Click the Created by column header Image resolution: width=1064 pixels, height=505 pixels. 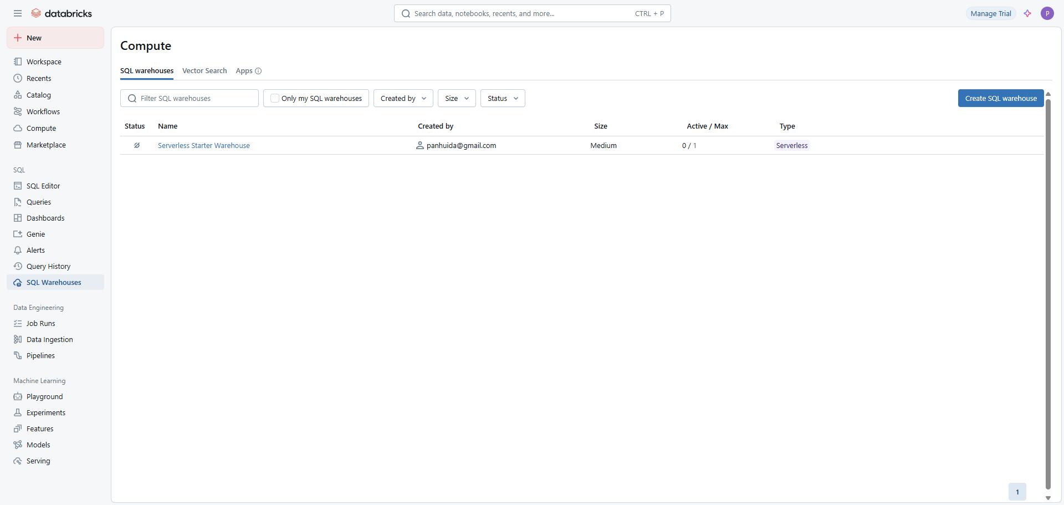[436, 126]
